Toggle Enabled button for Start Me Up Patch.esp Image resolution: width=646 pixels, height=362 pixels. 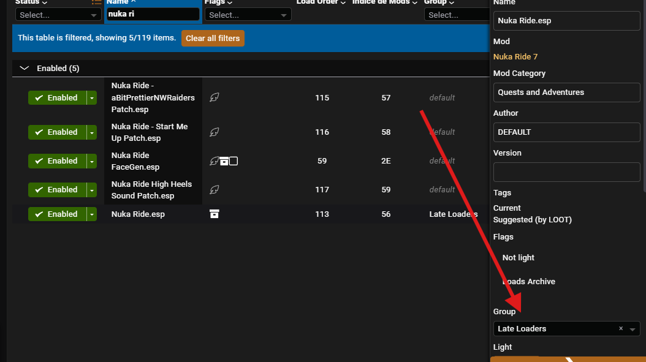tap(57, 132)
